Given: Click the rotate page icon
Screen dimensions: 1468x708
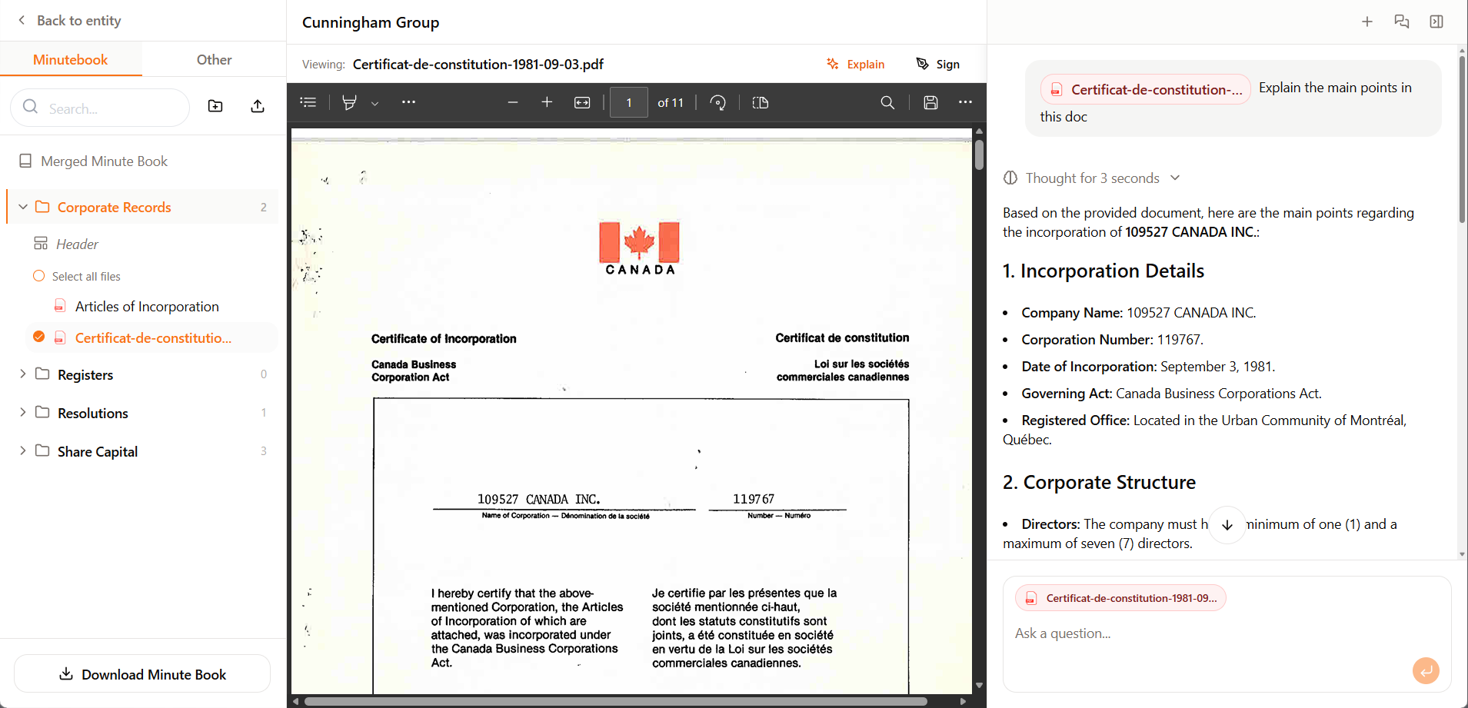Looking at the screenshot, I should coord(717,102).
